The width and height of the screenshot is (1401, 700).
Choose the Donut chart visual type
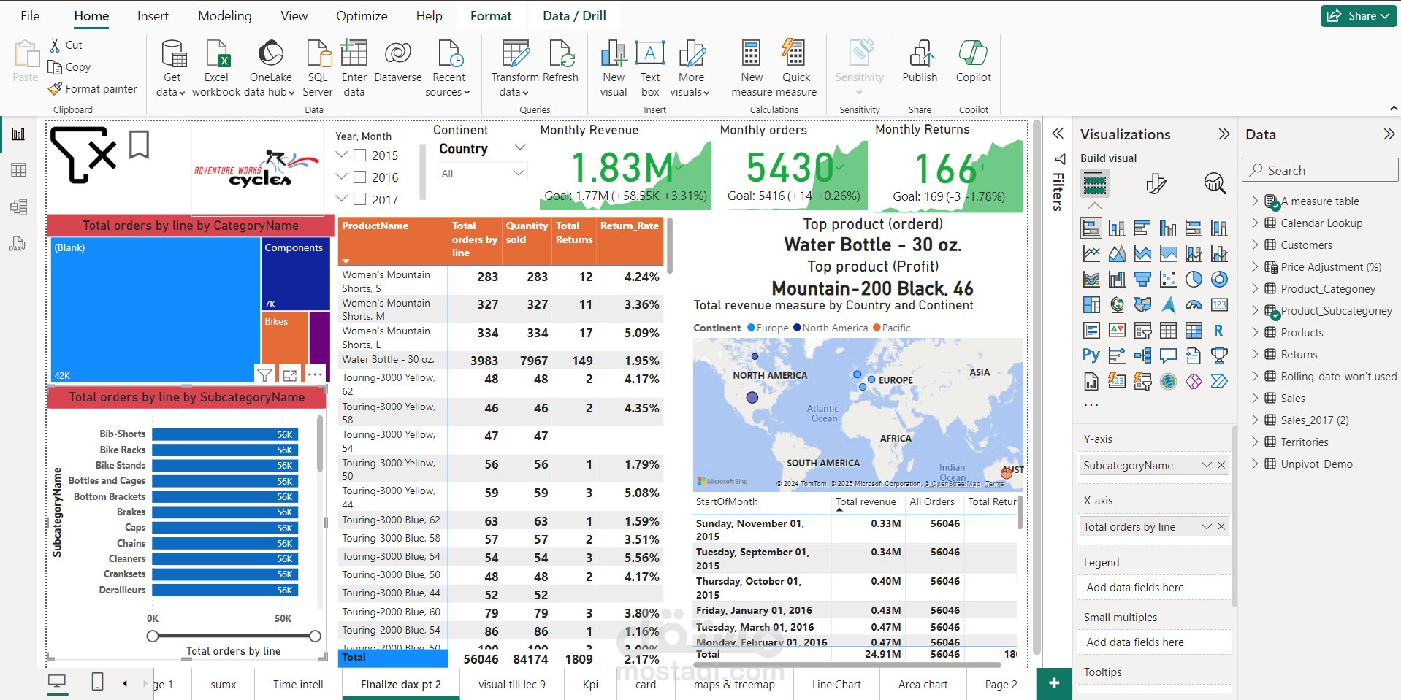click(x=1219, y=279)
